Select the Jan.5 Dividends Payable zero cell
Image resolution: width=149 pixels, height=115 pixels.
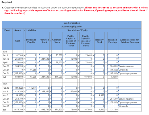pos(31,55)
